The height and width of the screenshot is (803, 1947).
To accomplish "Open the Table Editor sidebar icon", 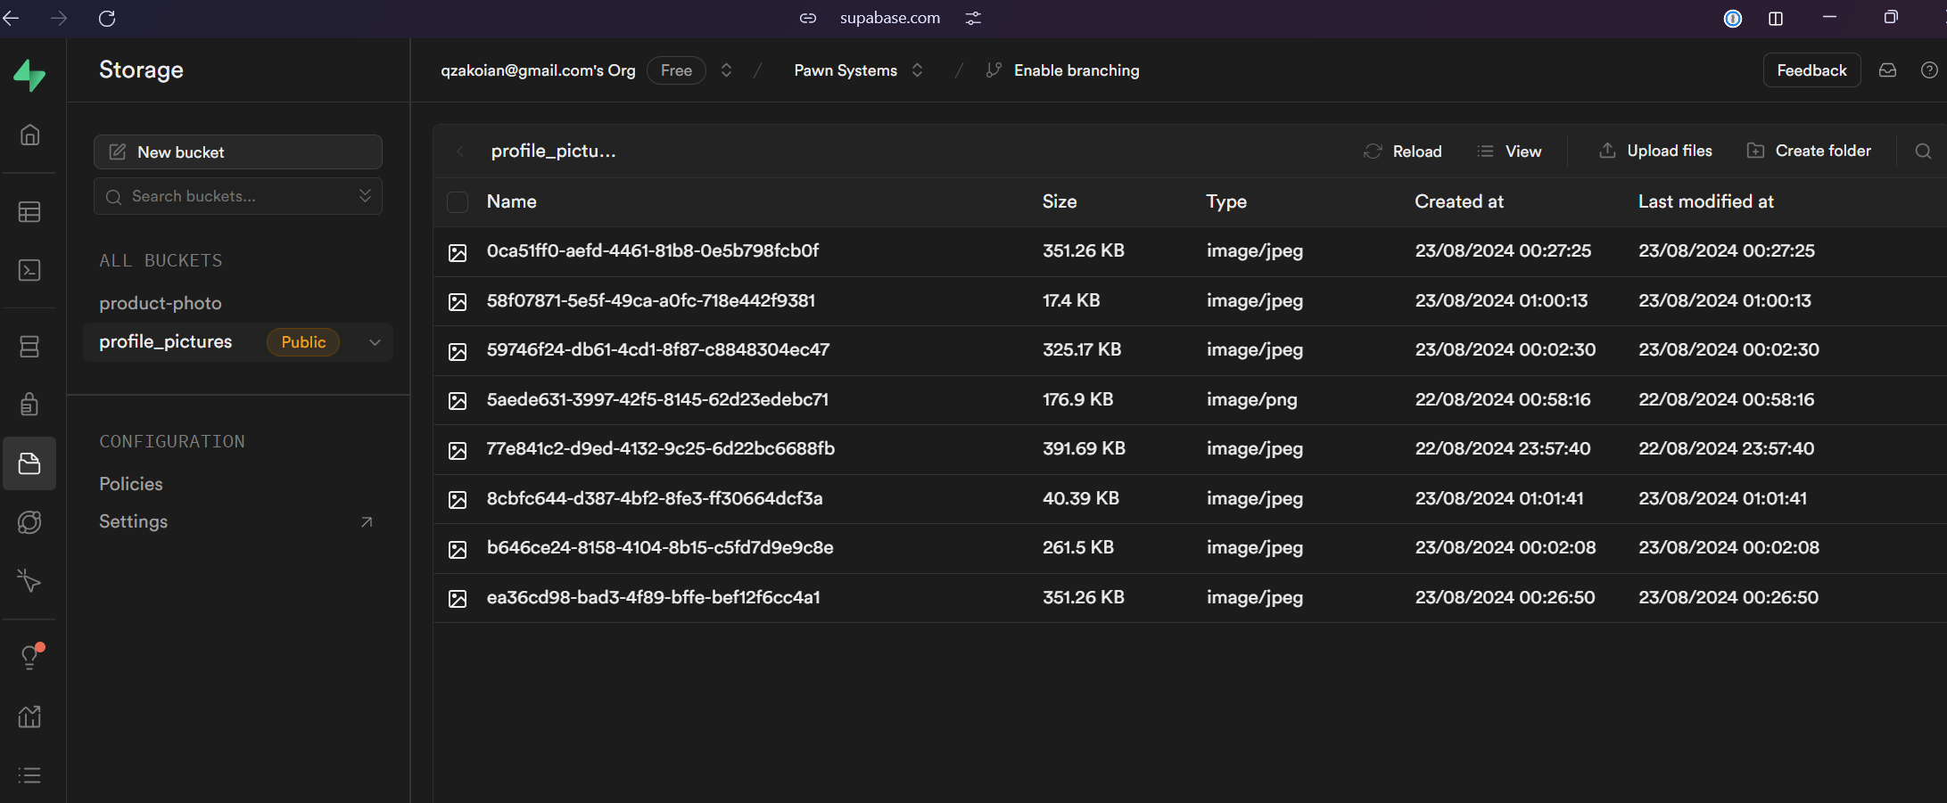I will point(29,212).
